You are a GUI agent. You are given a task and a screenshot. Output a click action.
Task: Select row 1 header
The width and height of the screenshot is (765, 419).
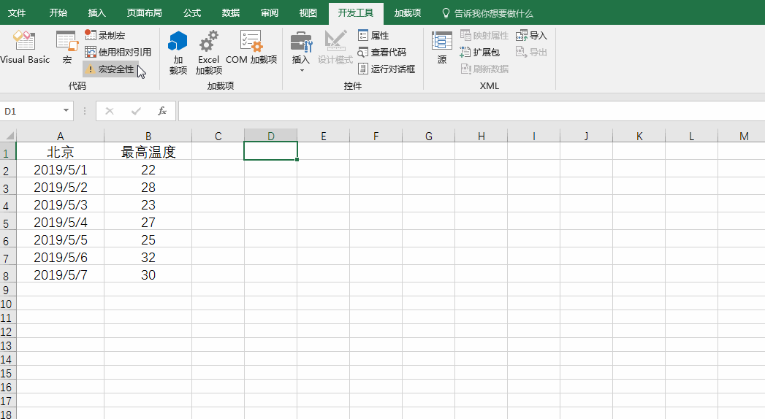pyautogui.click(x=8, y=151)
